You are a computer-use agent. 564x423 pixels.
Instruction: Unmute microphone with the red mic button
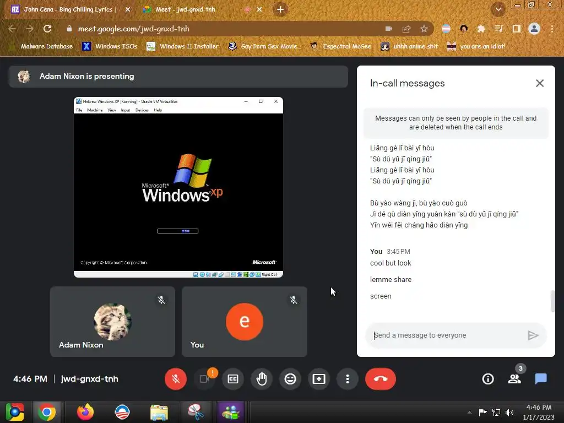point(176,379)
